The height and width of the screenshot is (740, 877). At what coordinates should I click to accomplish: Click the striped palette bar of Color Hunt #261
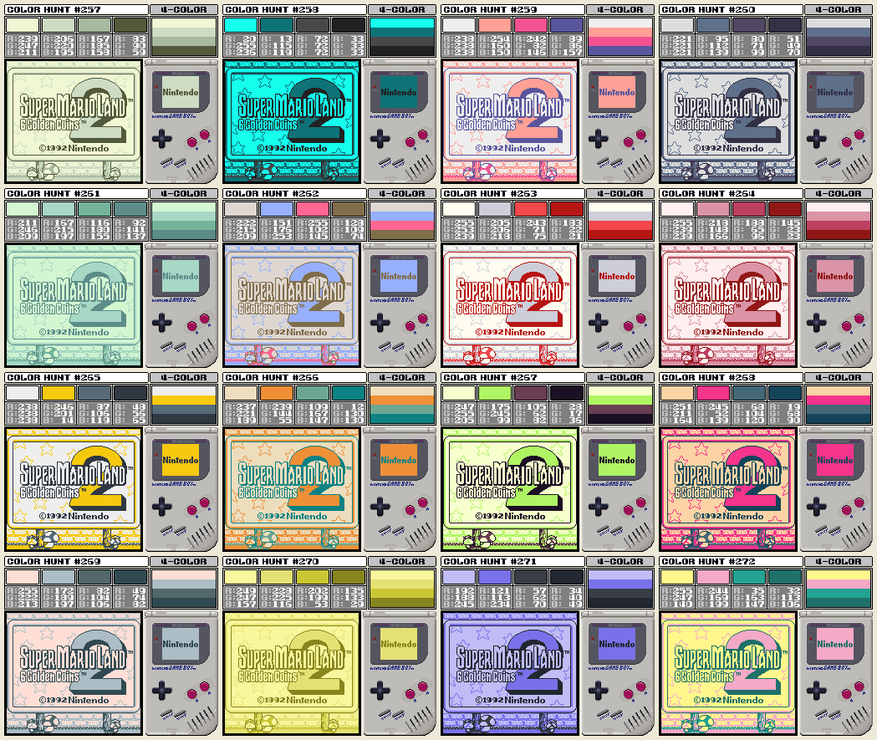tap(184, 221)
